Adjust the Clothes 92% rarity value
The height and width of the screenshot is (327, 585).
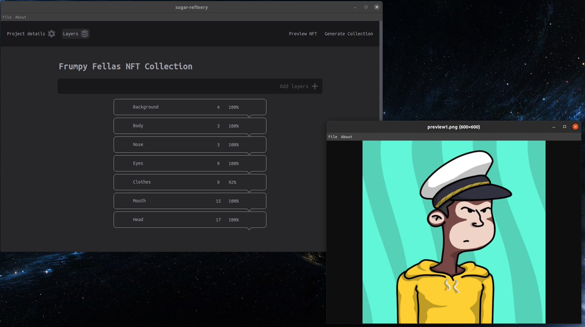pos(234,182)
